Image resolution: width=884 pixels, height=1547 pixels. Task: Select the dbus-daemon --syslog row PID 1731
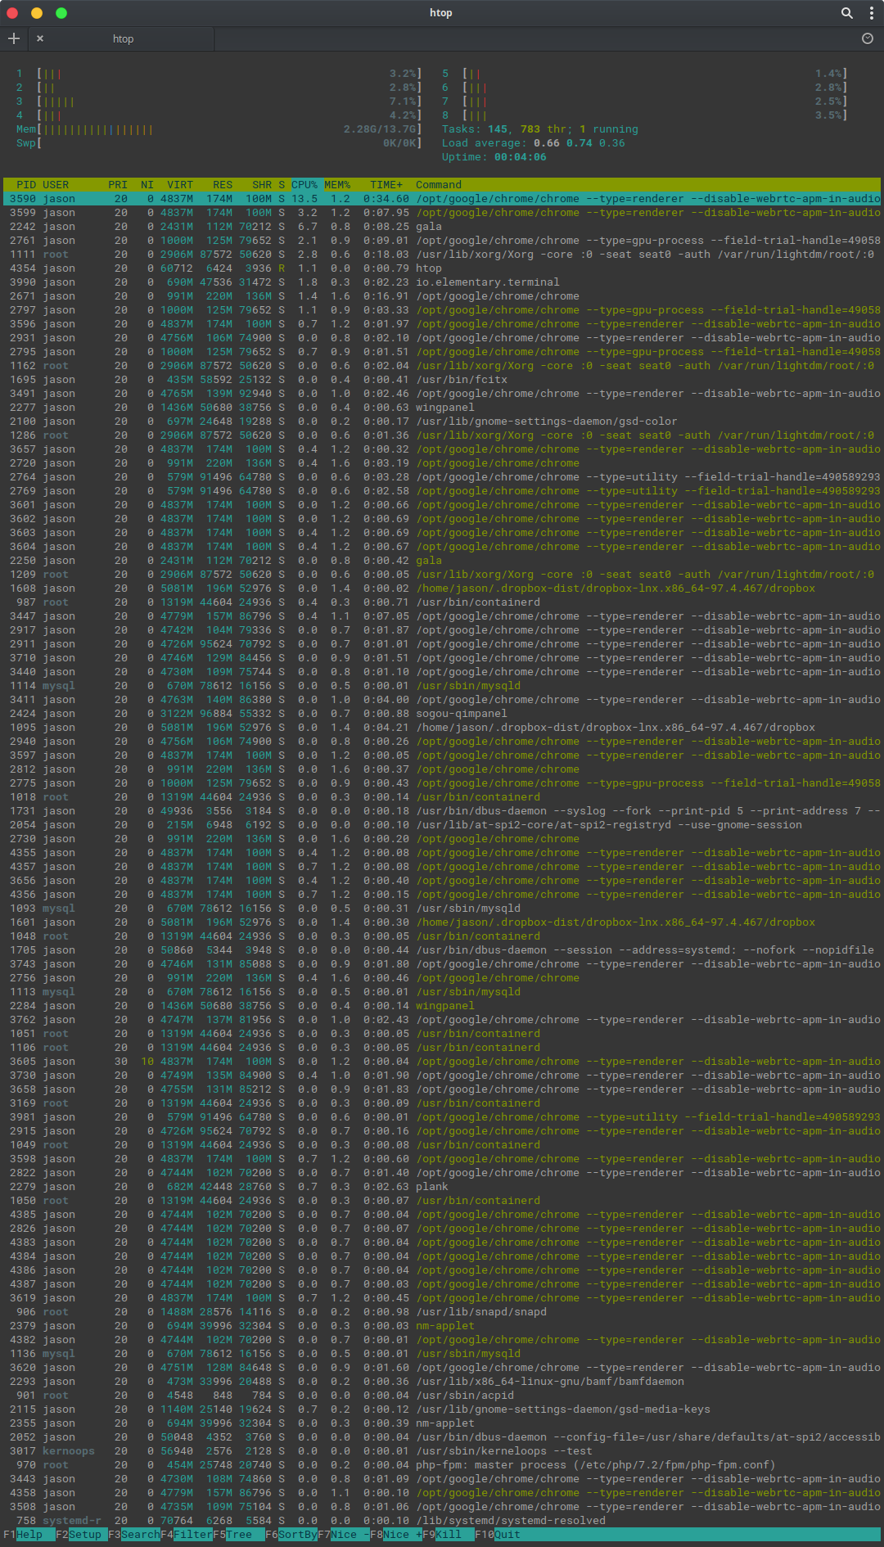pos(442,811)
